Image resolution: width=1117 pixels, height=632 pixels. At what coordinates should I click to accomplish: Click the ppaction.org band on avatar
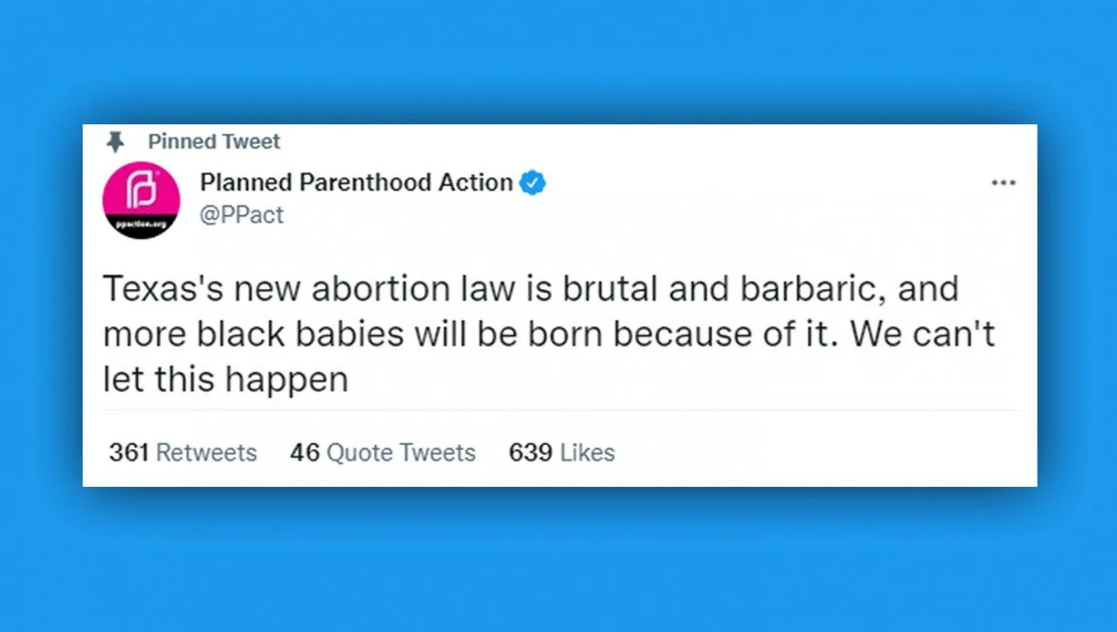140,225
